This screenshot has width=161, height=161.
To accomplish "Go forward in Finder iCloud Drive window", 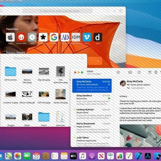I will (x=10, y=58).
